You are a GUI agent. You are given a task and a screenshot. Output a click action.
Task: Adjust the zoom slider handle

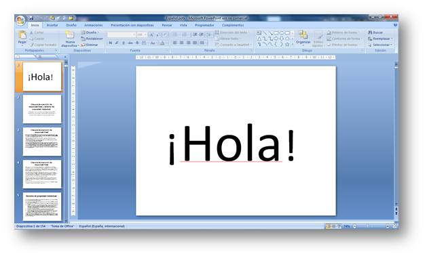367,226
